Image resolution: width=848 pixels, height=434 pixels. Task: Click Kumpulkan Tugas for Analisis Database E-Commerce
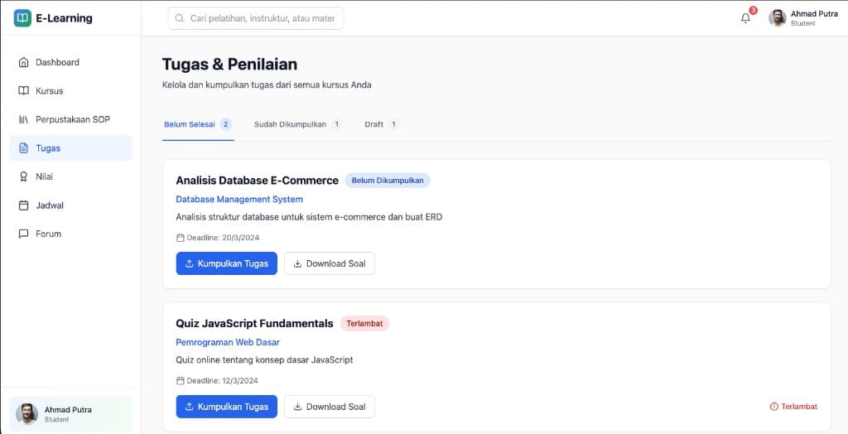tap(226, 263)
